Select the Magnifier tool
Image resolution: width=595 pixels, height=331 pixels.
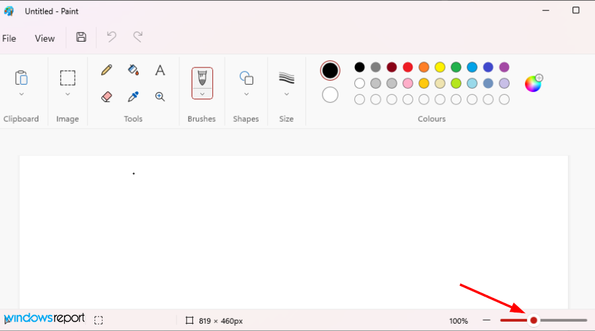click(x=160, y=97)
